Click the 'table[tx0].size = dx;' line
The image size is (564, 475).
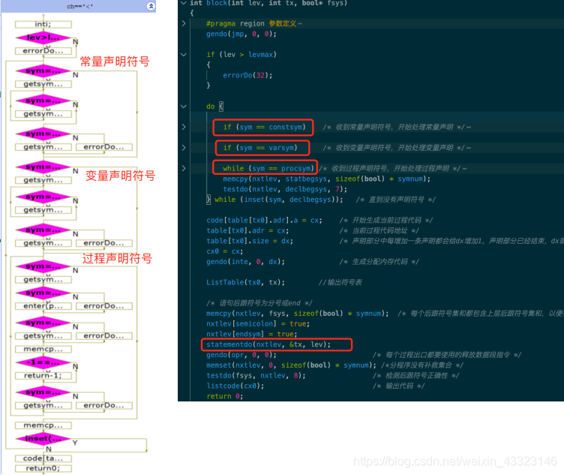(x=250, y=241)
